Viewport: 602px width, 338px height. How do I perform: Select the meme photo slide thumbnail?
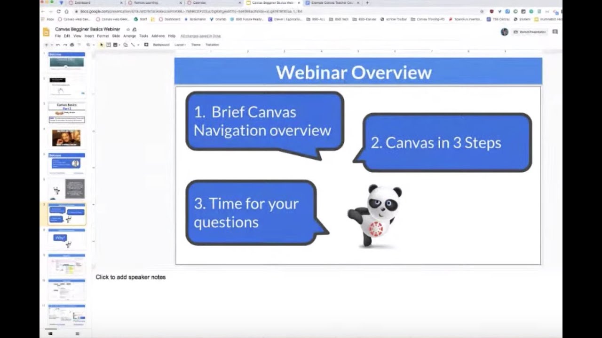67,138
